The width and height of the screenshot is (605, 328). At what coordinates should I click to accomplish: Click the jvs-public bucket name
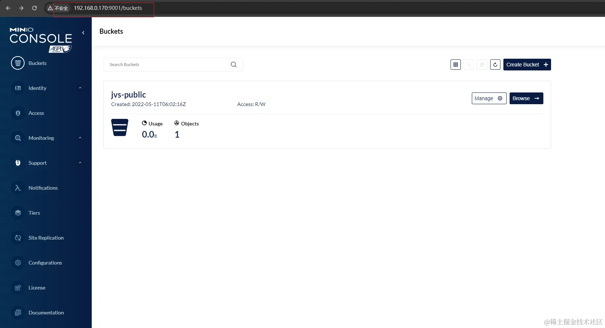pos(128,95)
